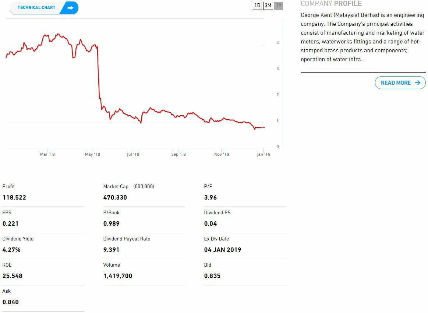This screenshot has width=428, height=313.
Task: Click the Volume value 1,419,700
Action: (118, 276)
